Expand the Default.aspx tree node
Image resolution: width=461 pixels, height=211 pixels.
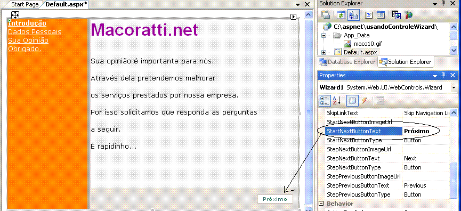click(324, 52)
